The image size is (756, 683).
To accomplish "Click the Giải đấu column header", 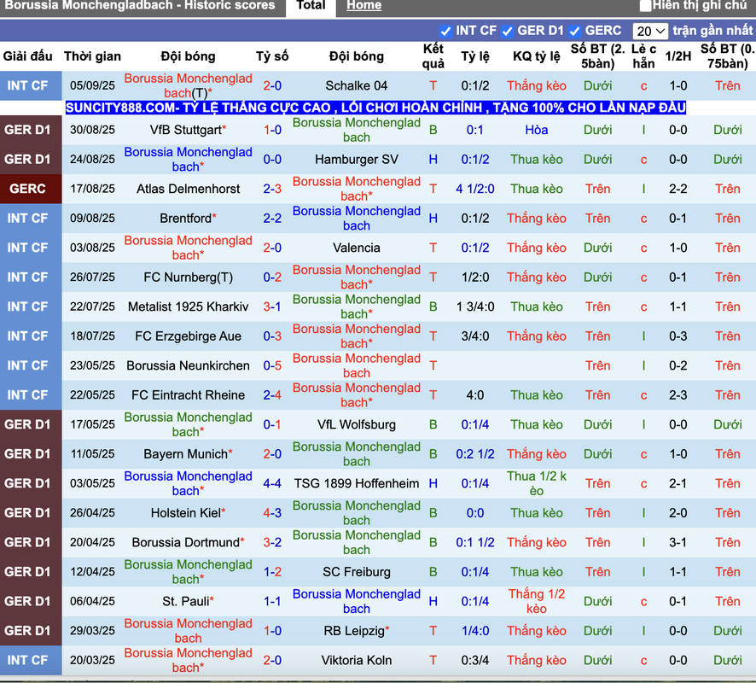I will (x=28, y=56).
